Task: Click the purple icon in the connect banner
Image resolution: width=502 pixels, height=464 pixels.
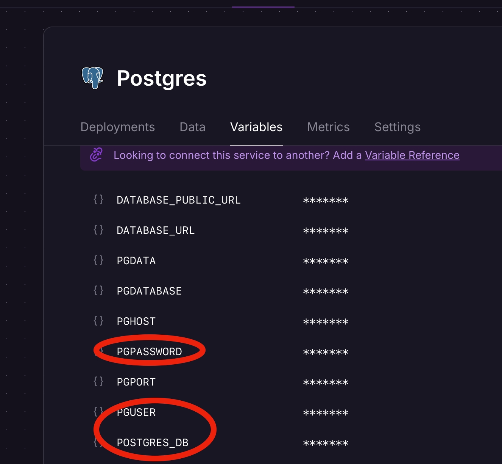Action: pos(96,155)
